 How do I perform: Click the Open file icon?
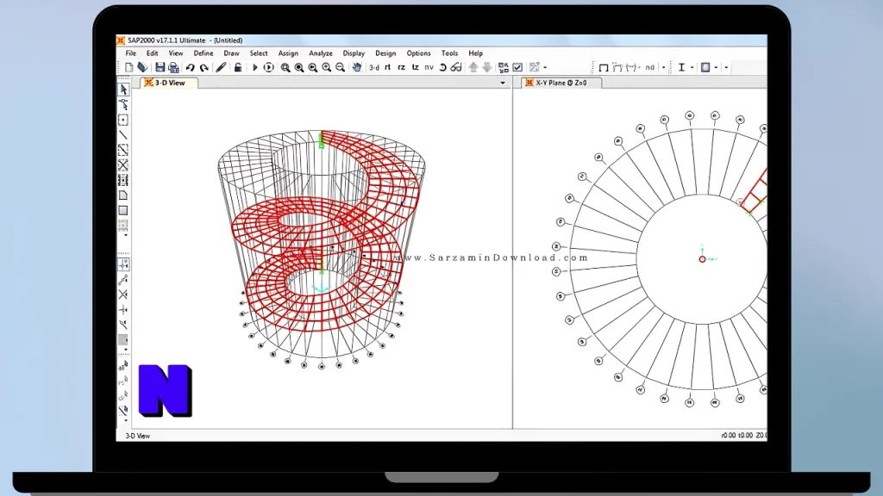pyautogui.click(x=142, y=67)
